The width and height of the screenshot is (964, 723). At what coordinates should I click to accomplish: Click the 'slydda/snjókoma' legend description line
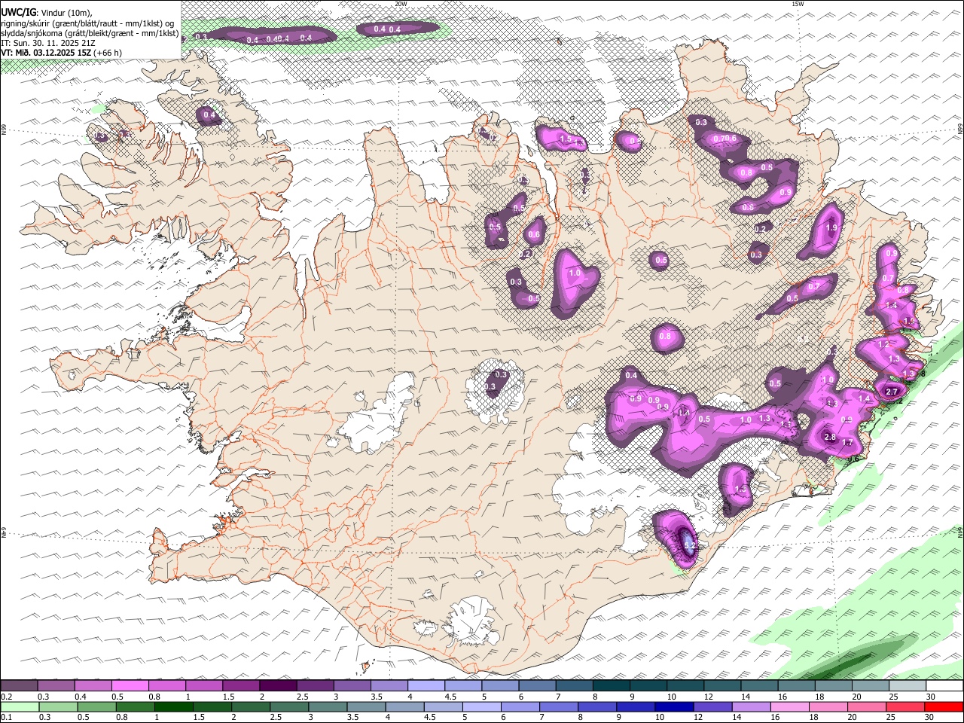pos(90,34)
